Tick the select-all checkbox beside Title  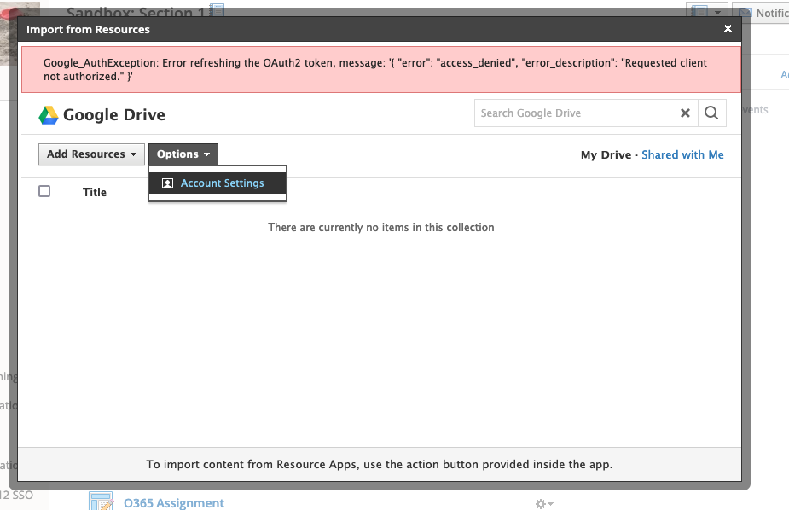(x=44, y=191)
